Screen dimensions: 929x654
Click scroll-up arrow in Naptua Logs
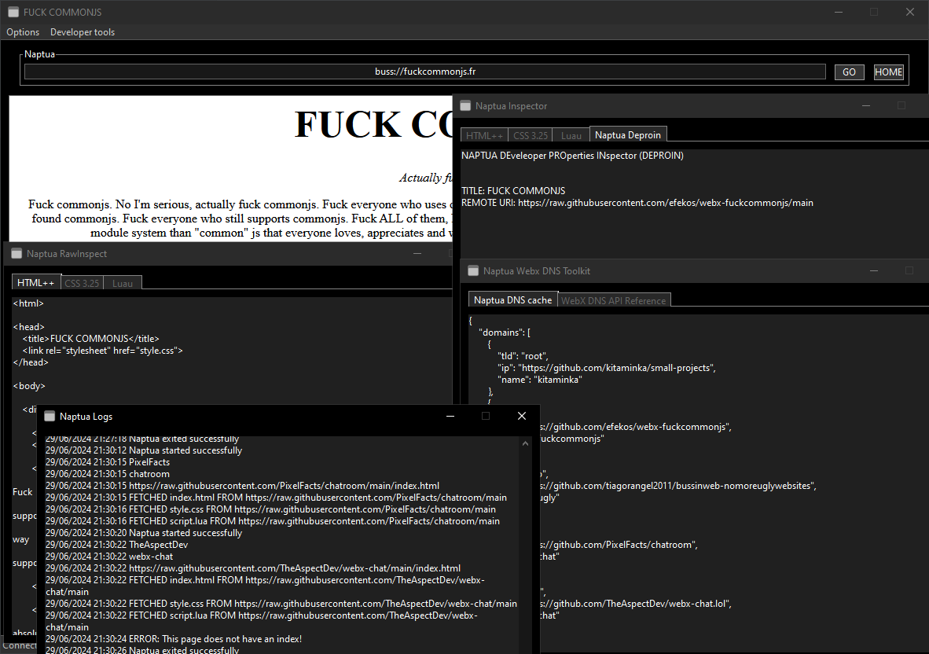[525, 443]
